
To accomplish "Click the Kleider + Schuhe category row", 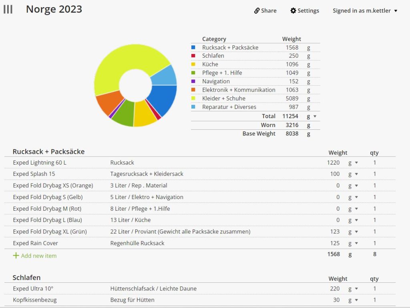I will pos(224,99).
